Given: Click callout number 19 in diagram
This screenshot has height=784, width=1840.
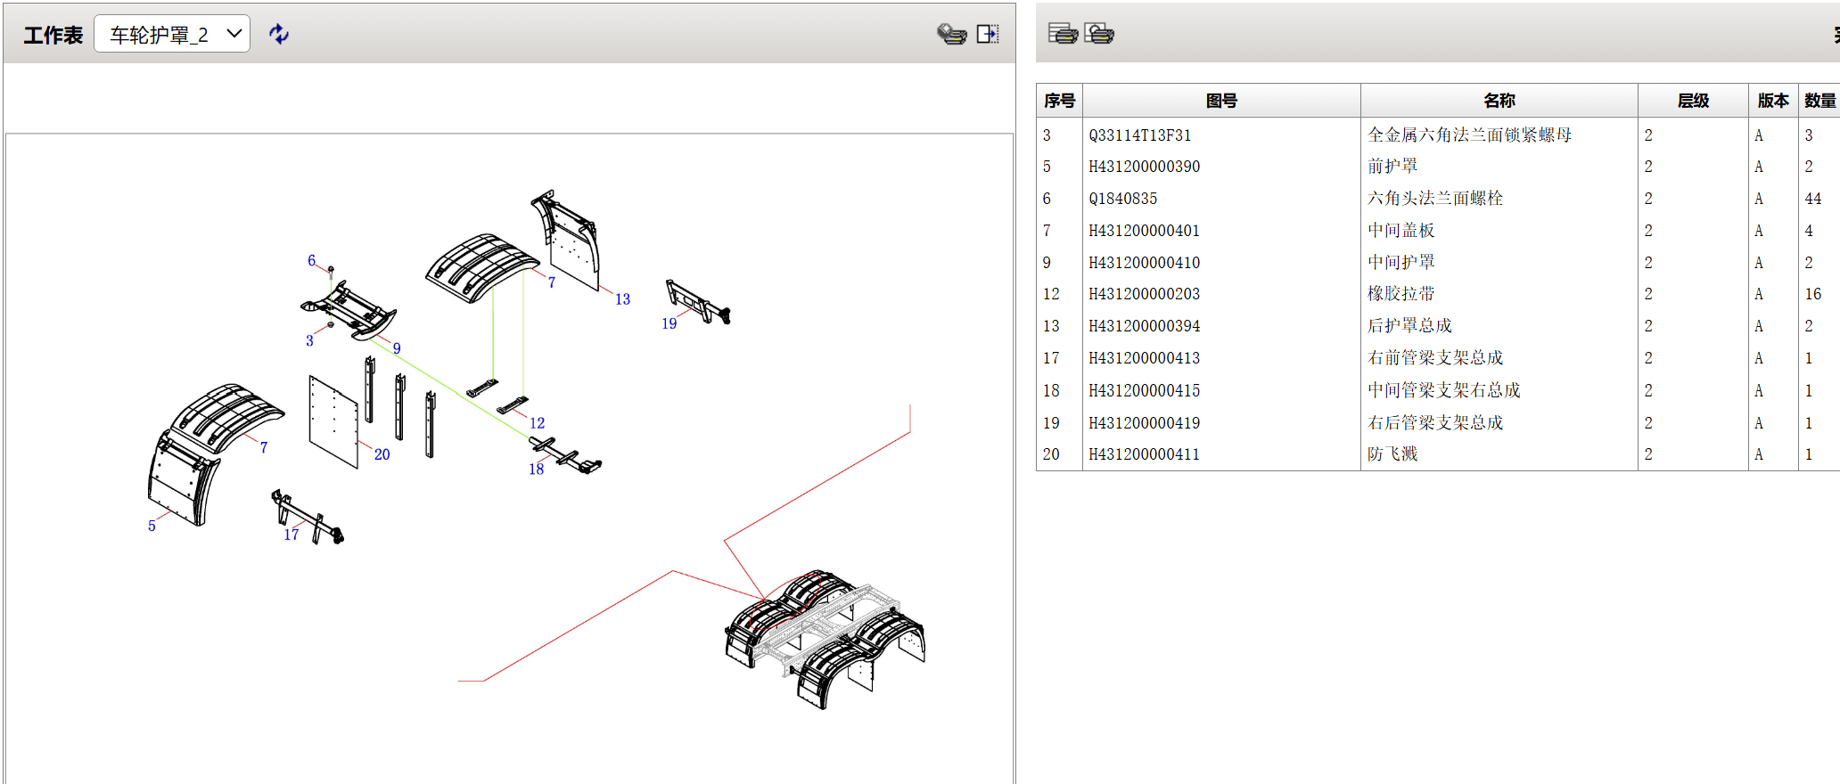Looking at the screenshot, I should point(669,324).
